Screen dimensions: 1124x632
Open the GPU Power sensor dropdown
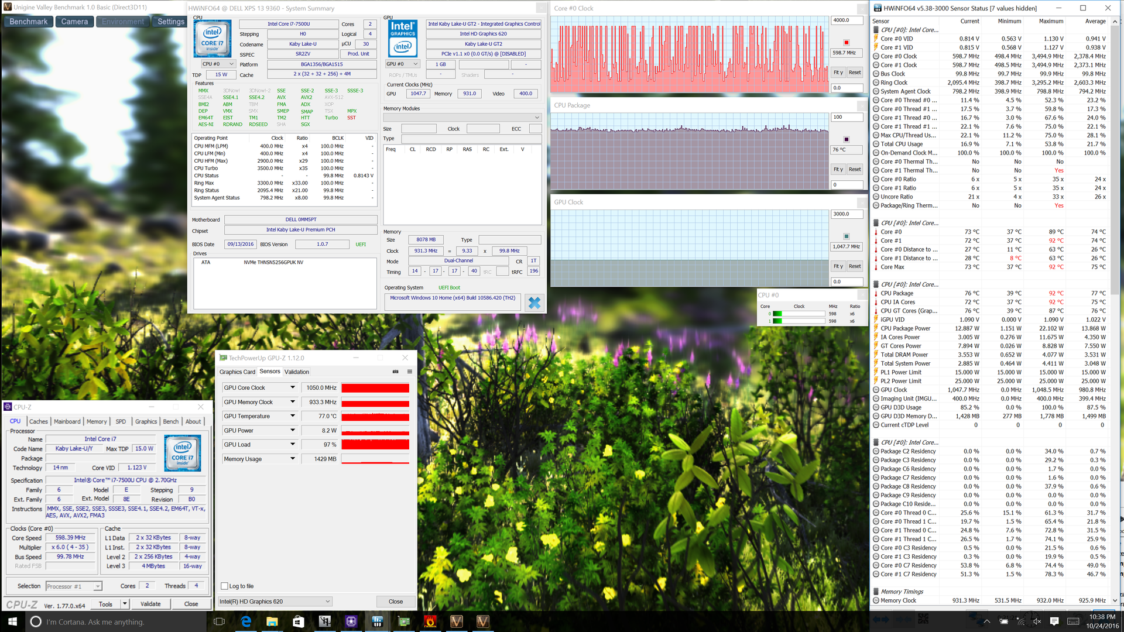292,430
